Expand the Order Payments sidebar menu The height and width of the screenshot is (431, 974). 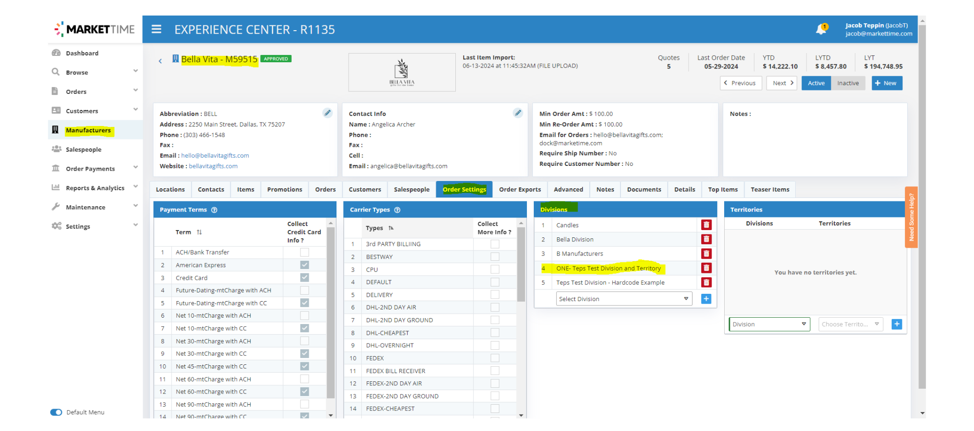135,167
